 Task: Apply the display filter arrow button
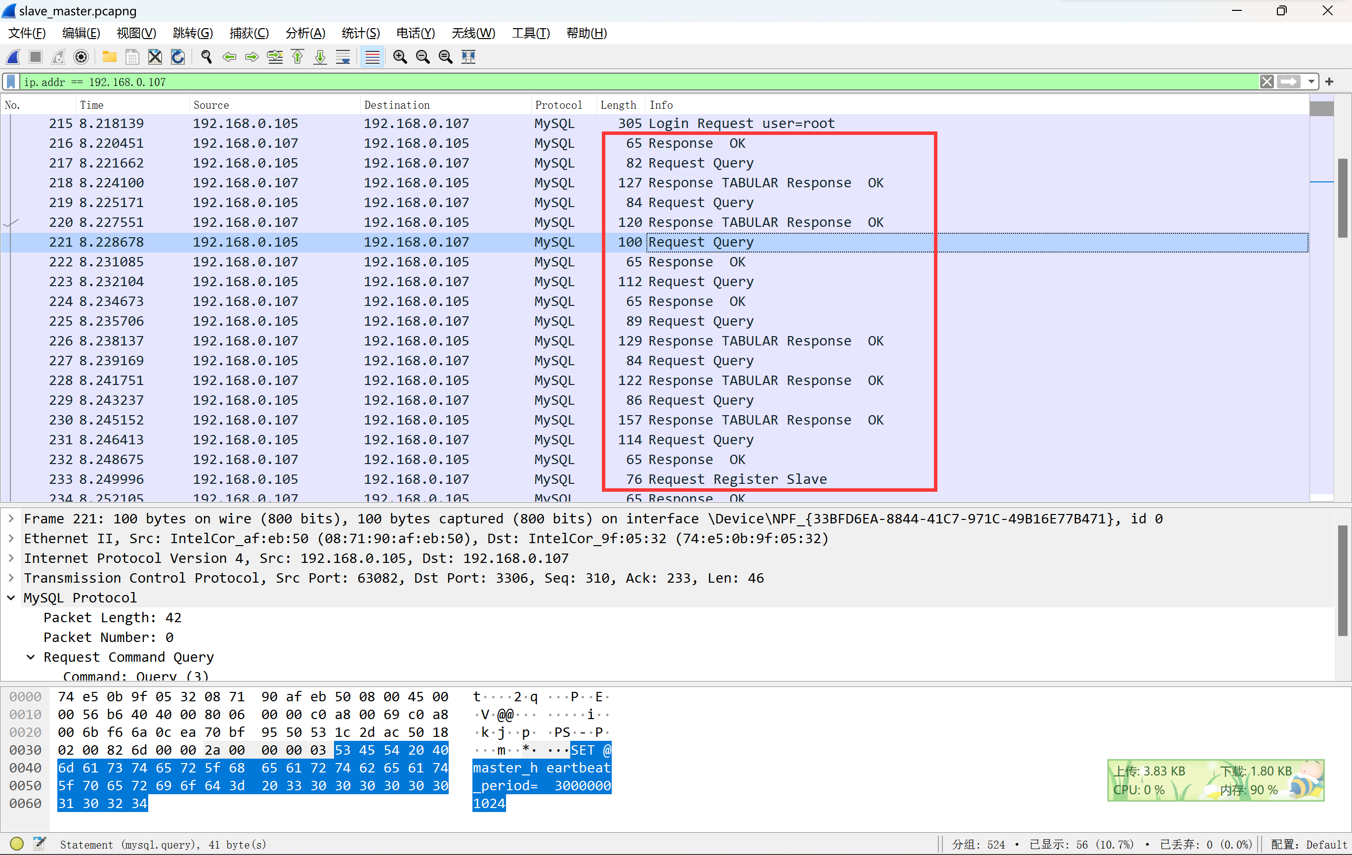[1289, 82]
